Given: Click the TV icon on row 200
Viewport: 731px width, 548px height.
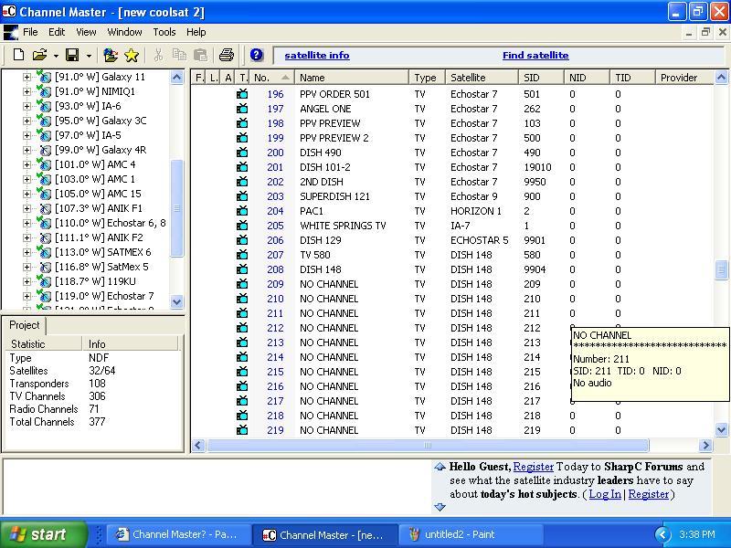Looking at the screenshot, I should (242, 153).
